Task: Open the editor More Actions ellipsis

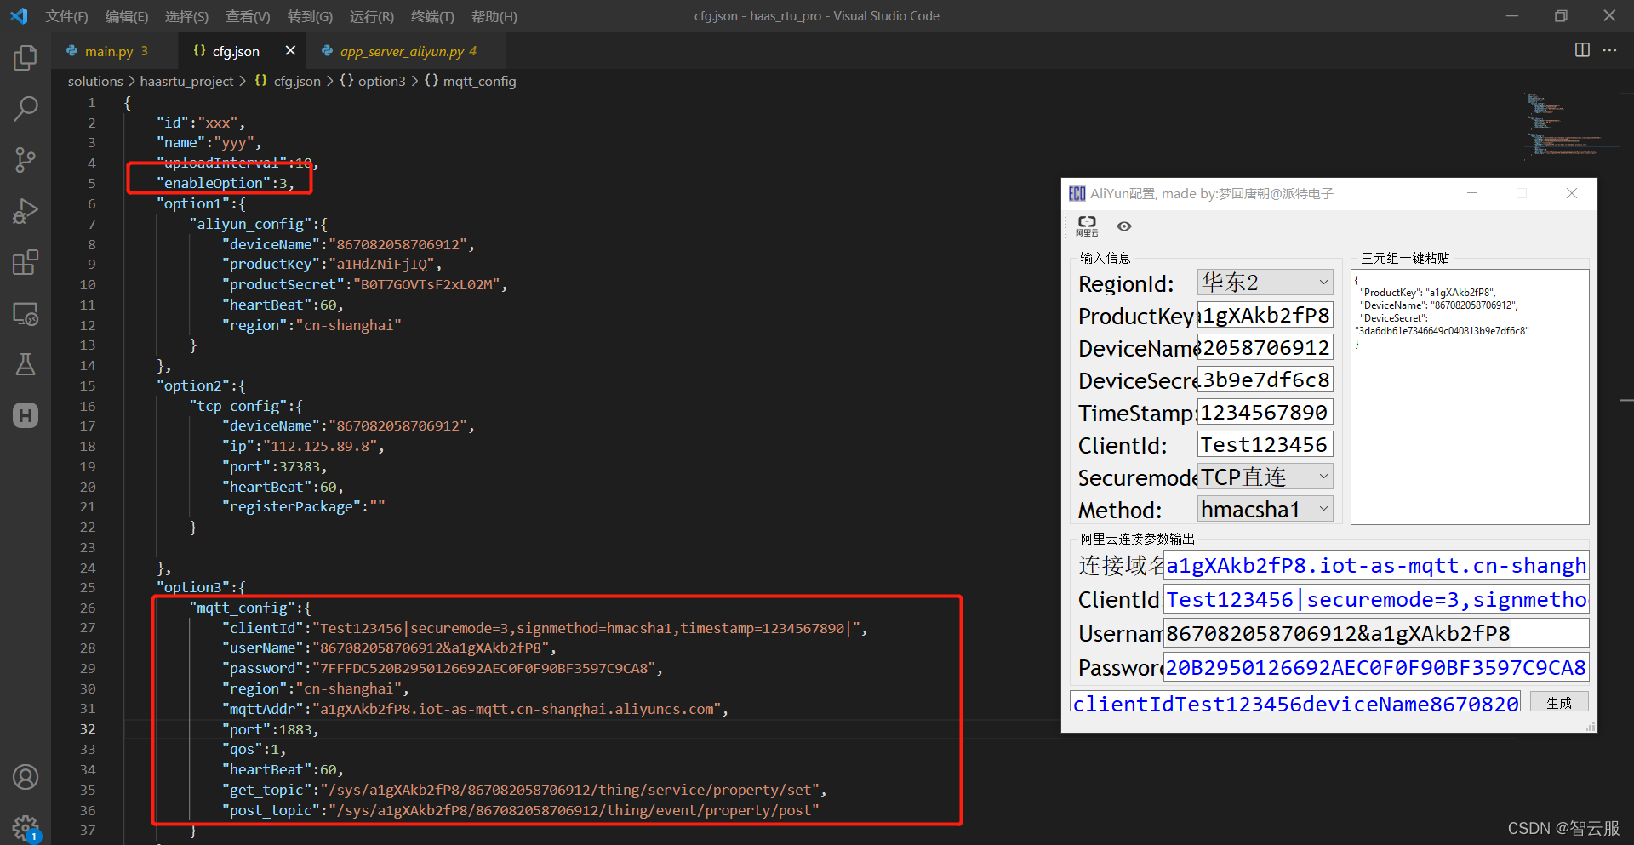Action: click(1609, 50)
